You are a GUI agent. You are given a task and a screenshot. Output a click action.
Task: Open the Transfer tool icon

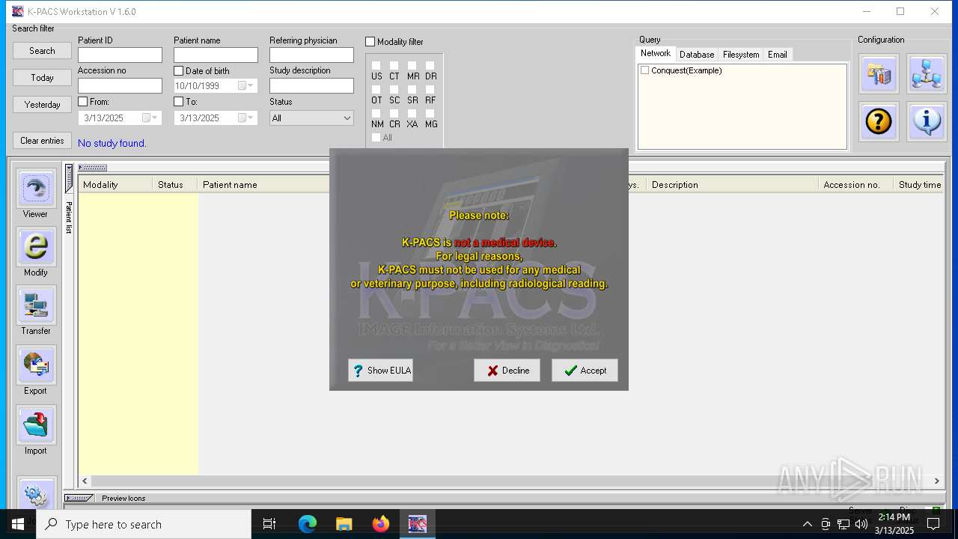click(36, 305)
